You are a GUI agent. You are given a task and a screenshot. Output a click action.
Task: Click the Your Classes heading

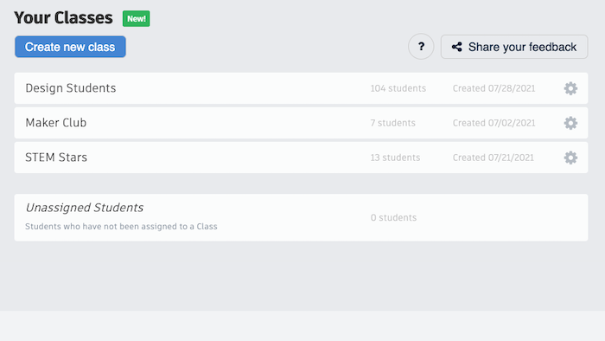tap(63, 18)
